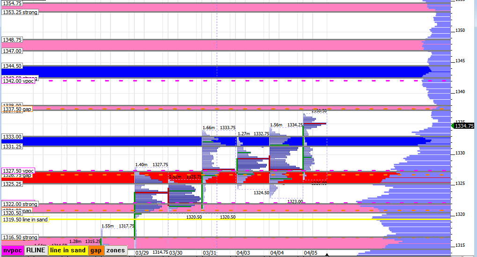Screen dimensions: 477x257
Task: Select the 1337.50 gap label
Action: click(17, 109)
